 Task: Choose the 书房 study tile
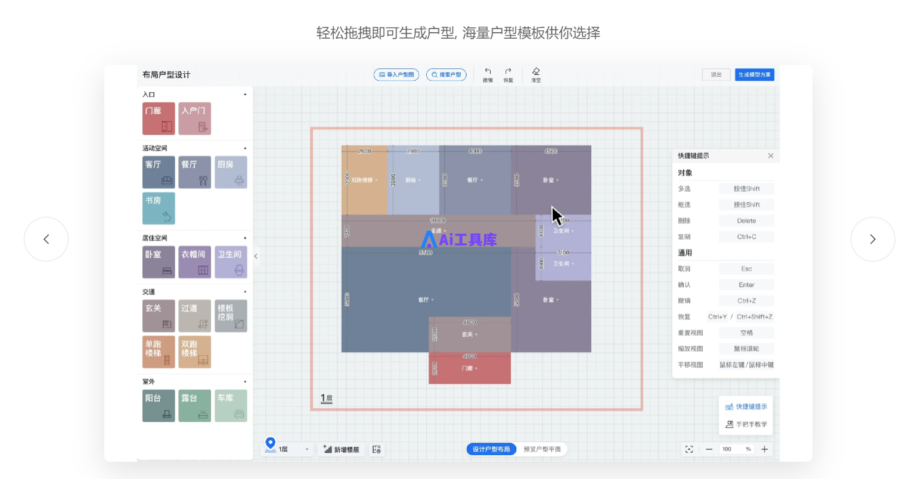pyautogui.click(x=159, y=208)
